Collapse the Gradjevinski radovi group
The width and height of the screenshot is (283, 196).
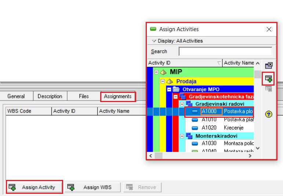pyautogui.click(x=182, y=104)
